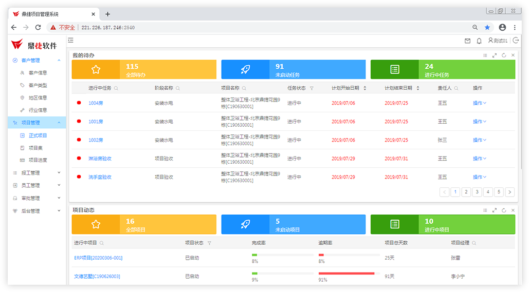Refresh the 我的待办 panel
The width and height of the screenshot is (530, 293).
(504, 55)
